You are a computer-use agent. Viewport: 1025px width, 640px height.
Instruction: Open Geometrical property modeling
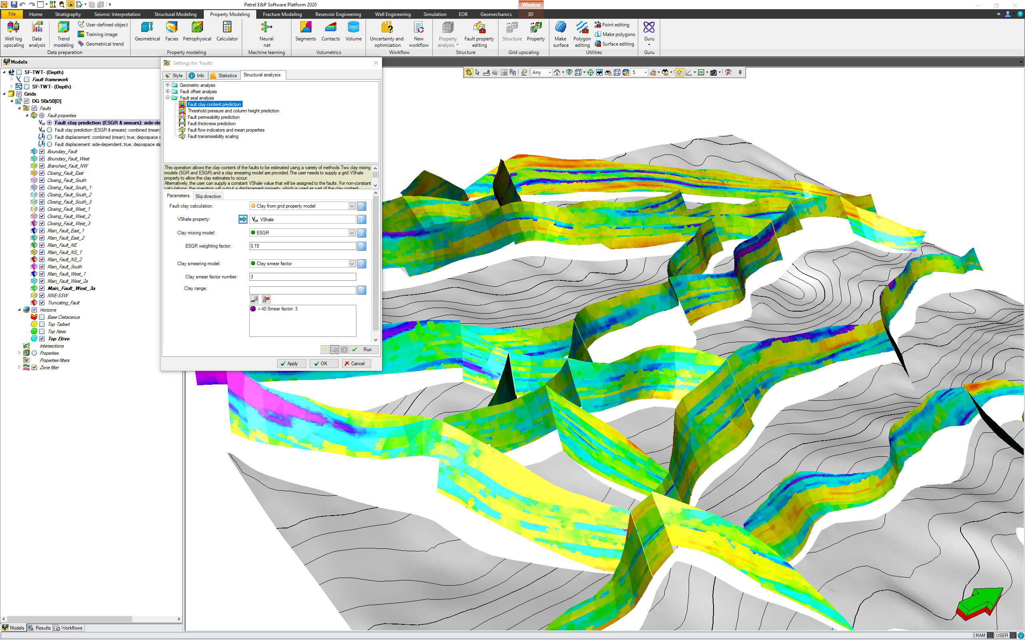tap(147, 32)
